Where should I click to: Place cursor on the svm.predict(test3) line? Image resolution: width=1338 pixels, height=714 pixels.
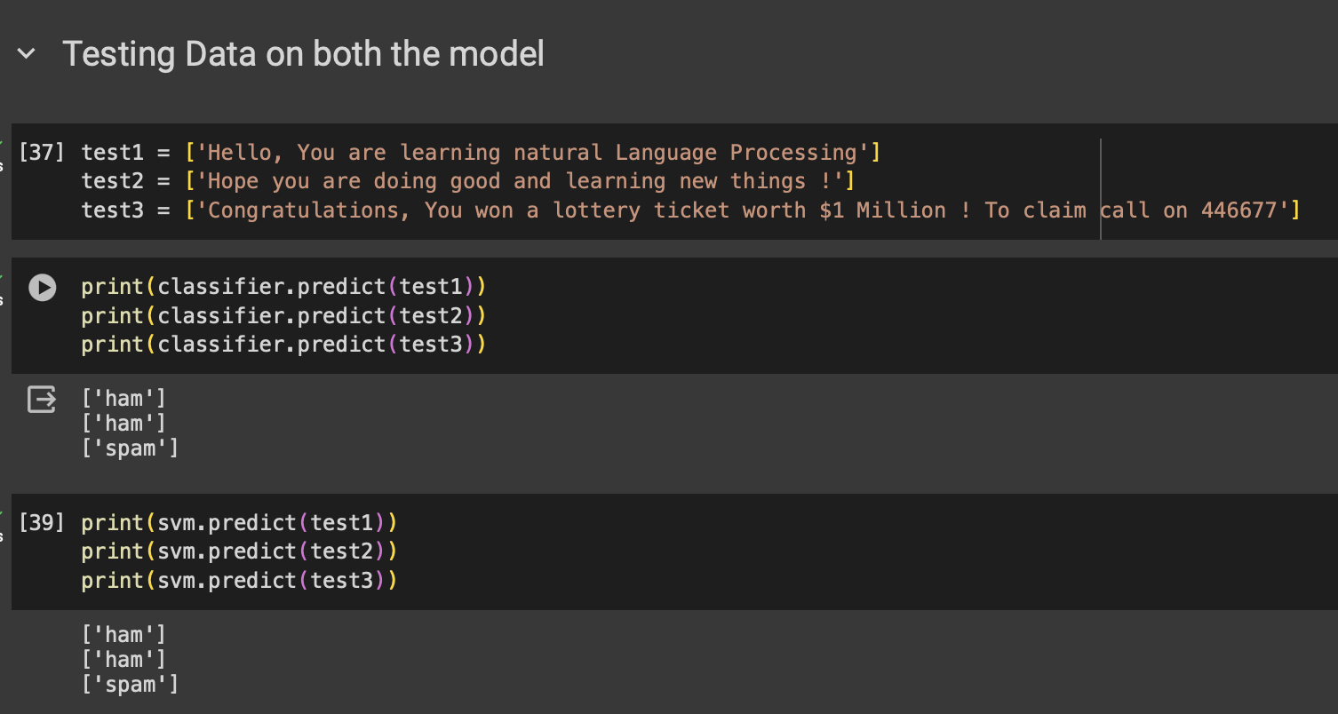click(240, 580)
